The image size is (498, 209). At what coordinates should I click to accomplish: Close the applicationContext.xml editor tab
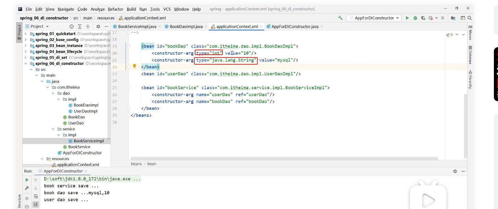[261, 26]
